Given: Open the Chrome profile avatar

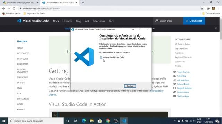Looking at the screenshot, I should point(214,8).
